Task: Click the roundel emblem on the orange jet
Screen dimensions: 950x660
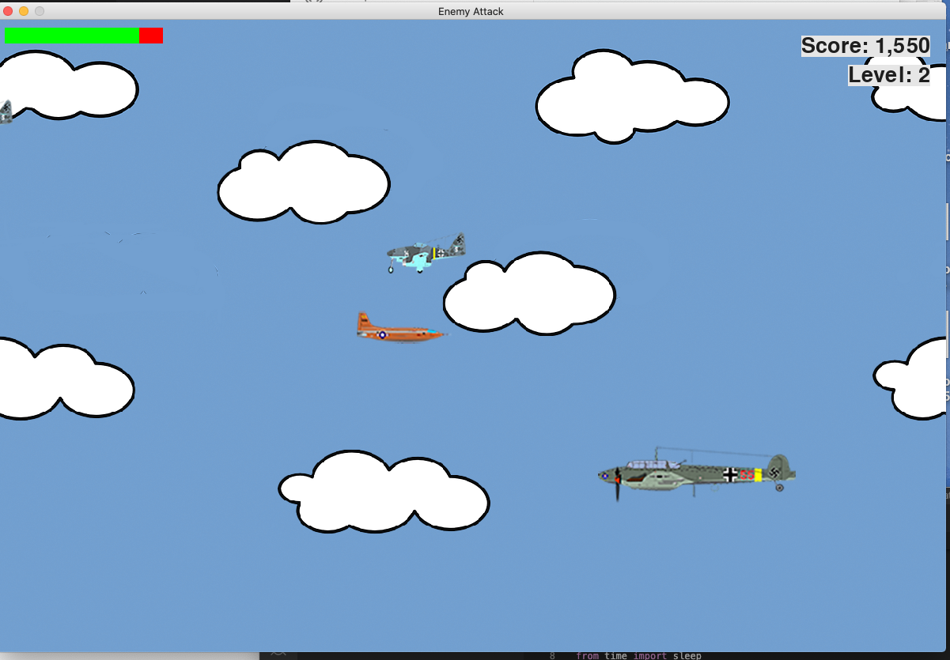Action: pos(382,335)
